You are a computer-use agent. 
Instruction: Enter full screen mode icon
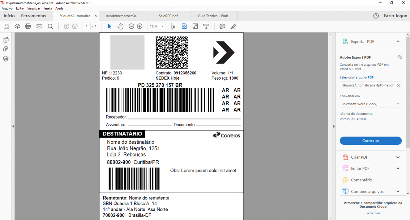[x=195, y=27]
